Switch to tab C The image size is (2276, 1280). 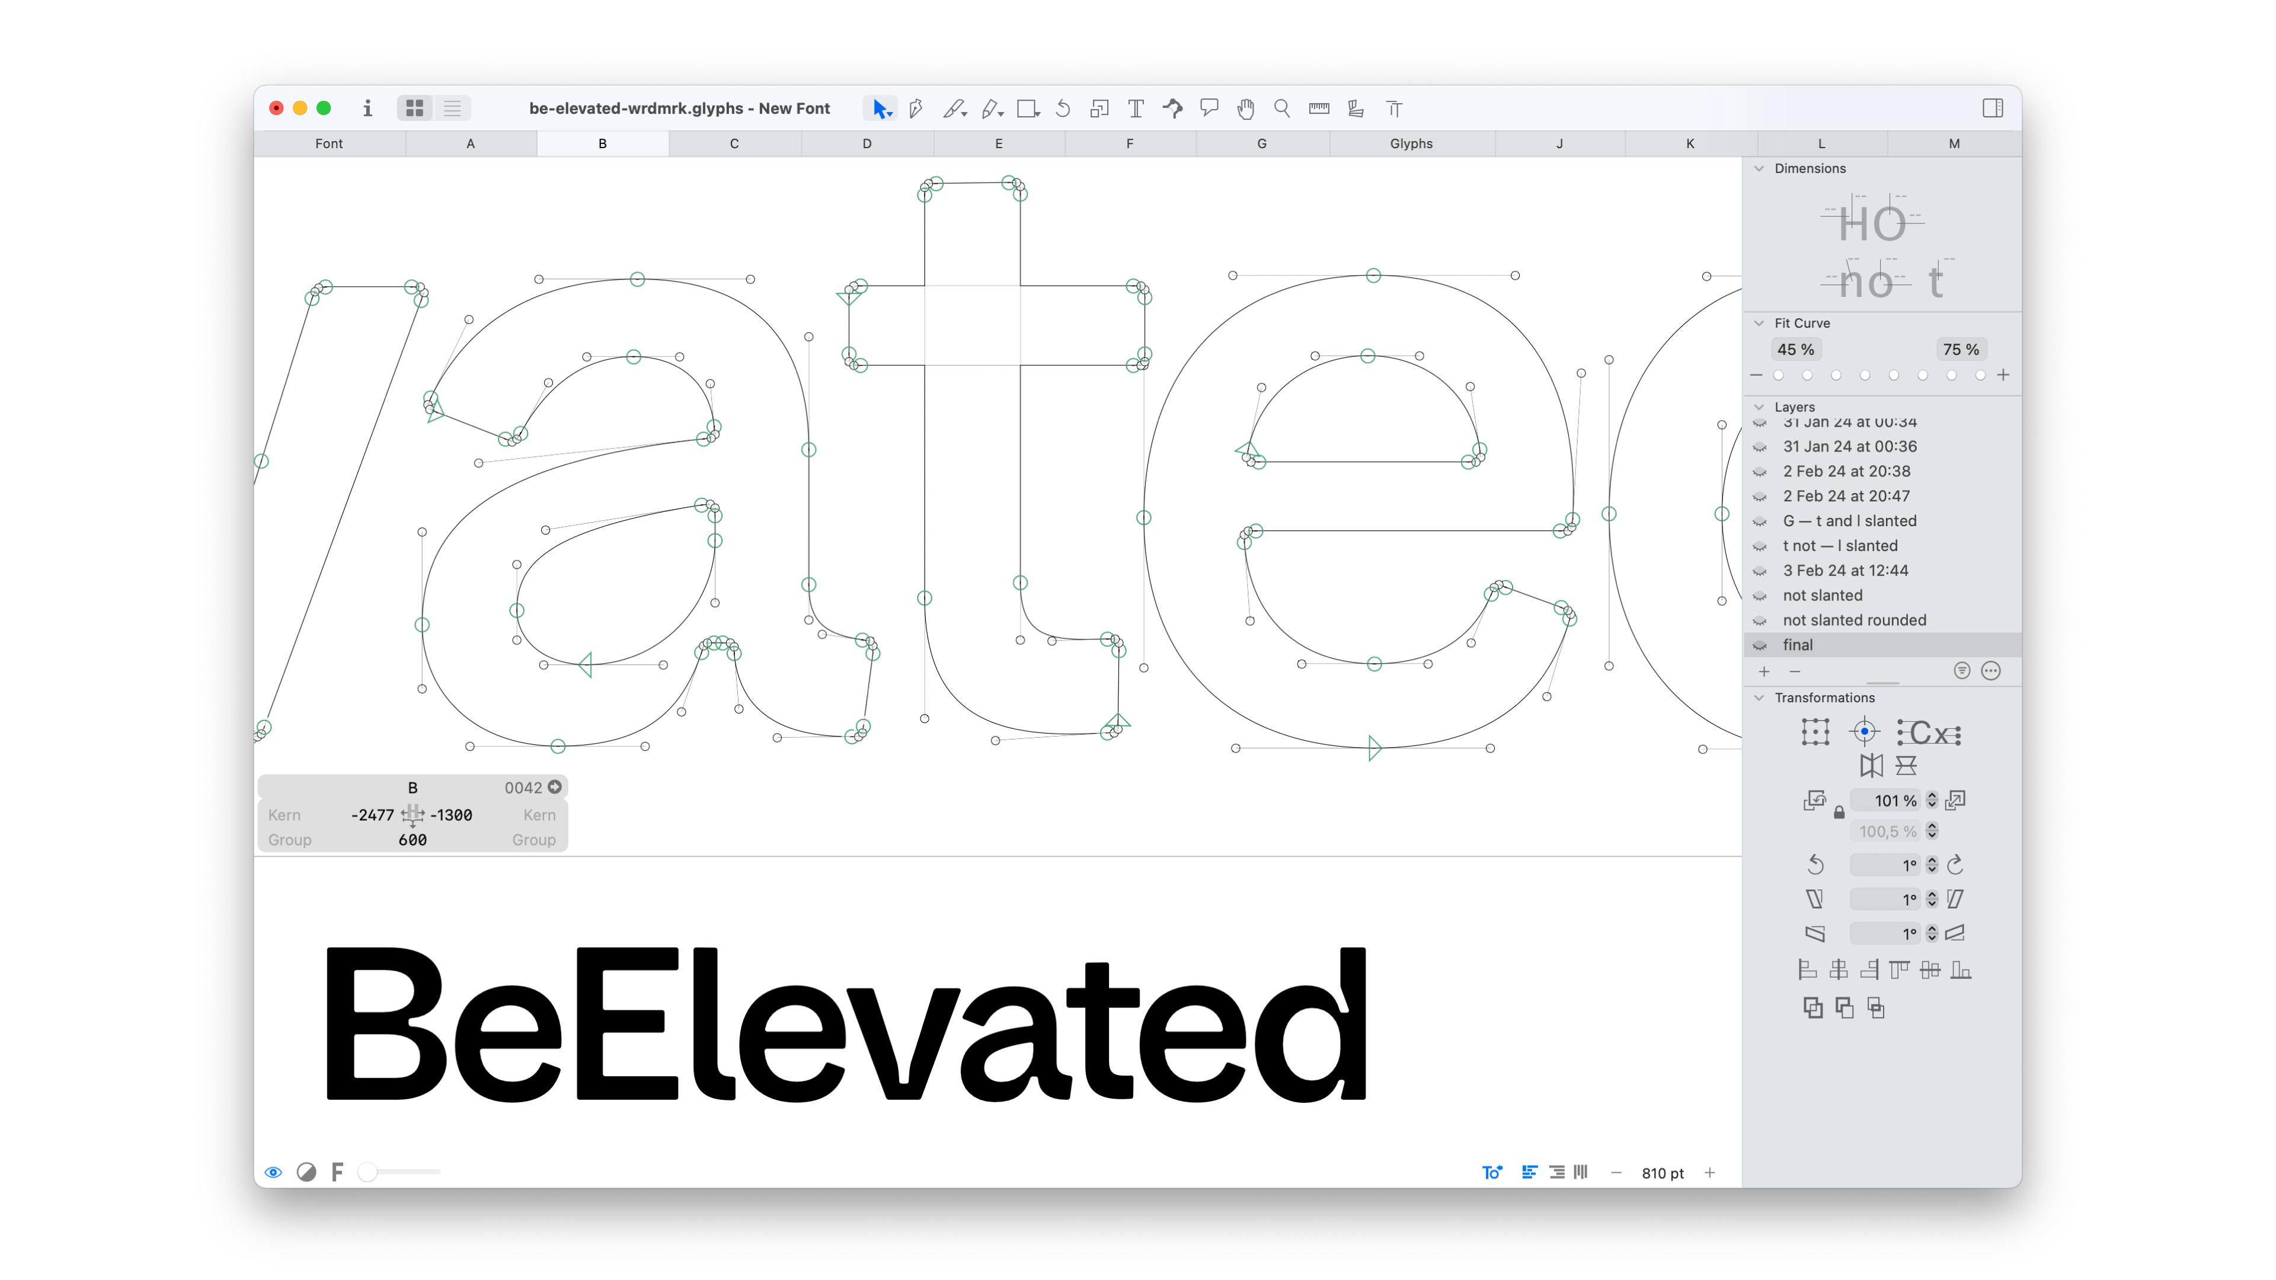click(x=734, y=143)
